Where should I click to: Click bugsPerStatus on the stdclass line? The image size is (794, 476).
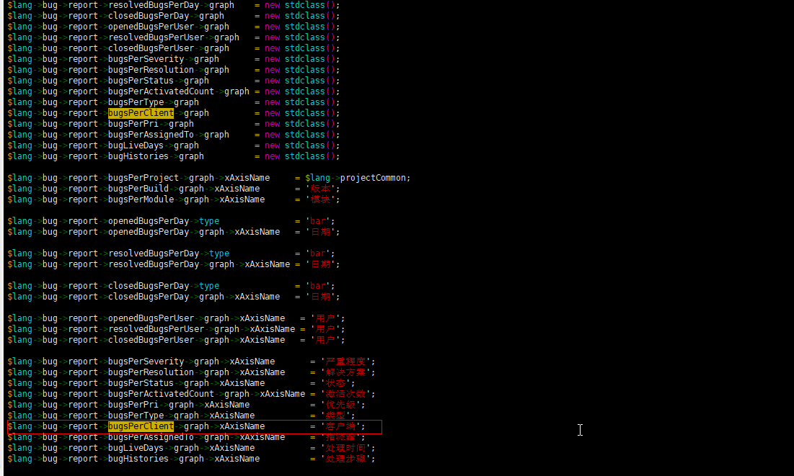click(x=141, y=81)
